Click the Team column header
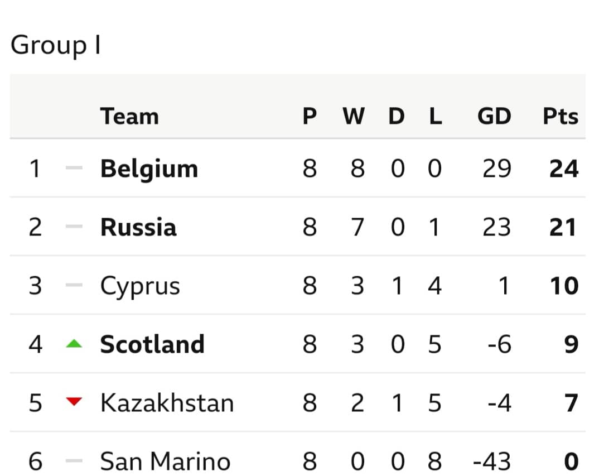This screenshot has height=476, width=599. 129,116
